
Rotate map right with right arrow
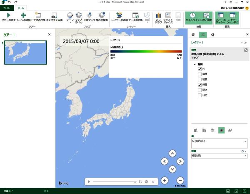coord(180,161)
